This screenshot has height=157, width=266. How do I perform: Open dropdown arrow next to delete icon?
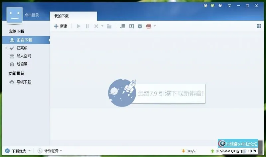point(102,26)
